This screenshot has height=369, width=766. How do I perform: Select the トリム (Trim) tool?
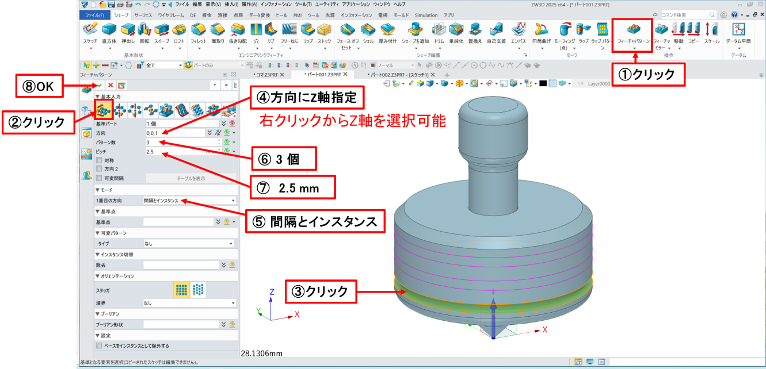(439, 29)
